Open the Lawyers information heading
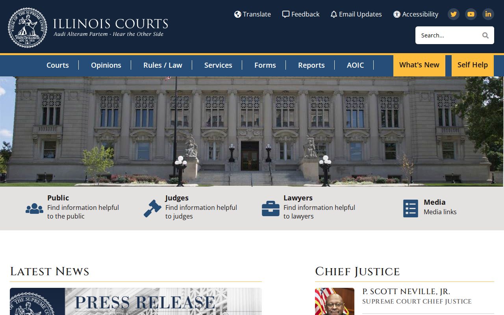 click(298, 198)
